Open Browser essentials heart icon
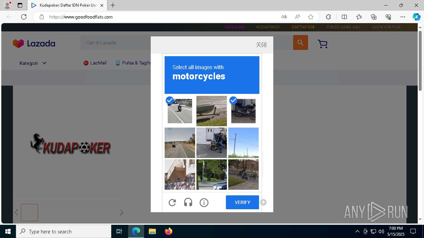Viewport: 424px width, 238px height. point(388,17)
